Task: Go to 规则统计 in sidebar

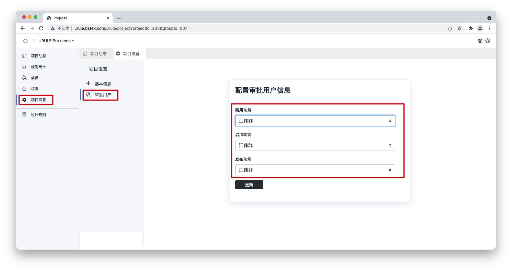Action: [x=38, y=67]
